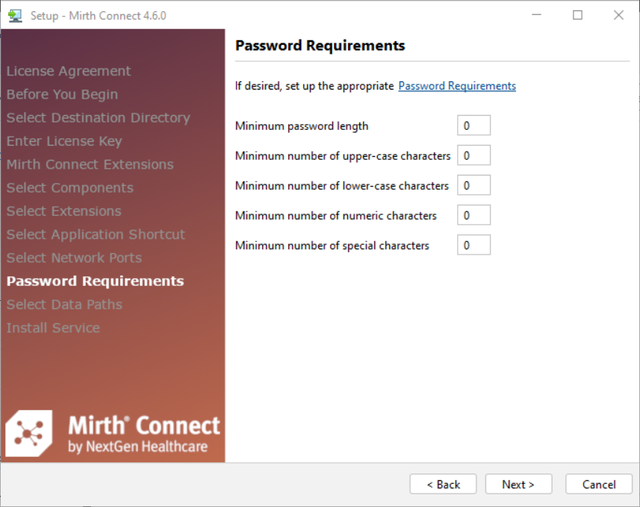Screen dimensions: 640x507
Task: Go back with the Back button
Action: pos(444,485)
